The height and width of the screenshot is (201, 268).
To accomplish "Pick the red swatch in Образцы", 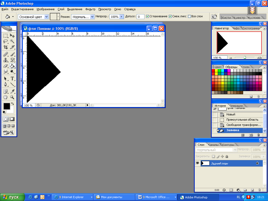I will click(x=213, y=71).
